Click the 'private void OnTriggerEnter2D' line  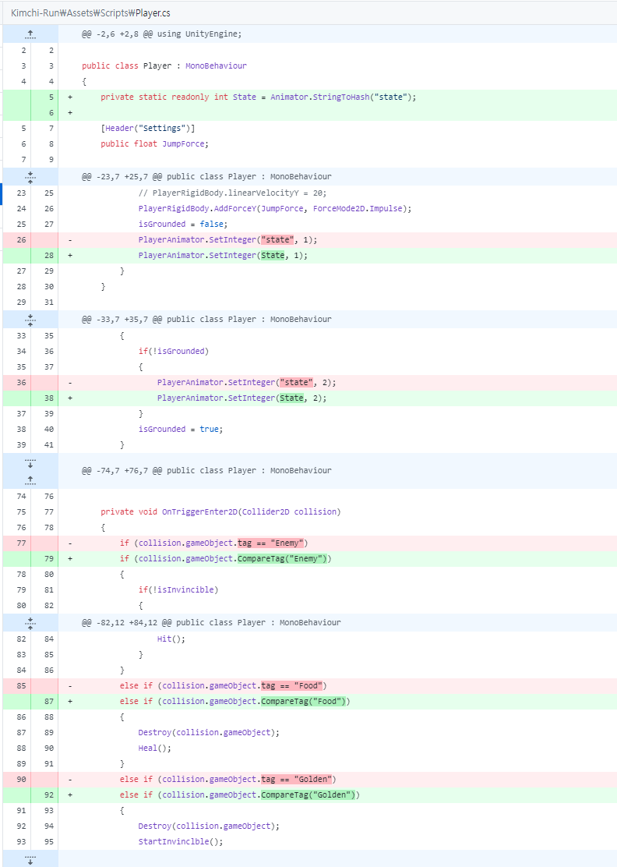(220, 512)
